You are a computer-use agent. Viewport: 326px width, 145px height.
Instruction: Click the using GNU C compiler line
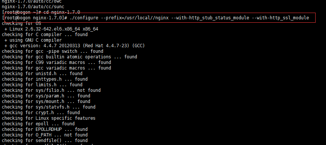(33, 40)
